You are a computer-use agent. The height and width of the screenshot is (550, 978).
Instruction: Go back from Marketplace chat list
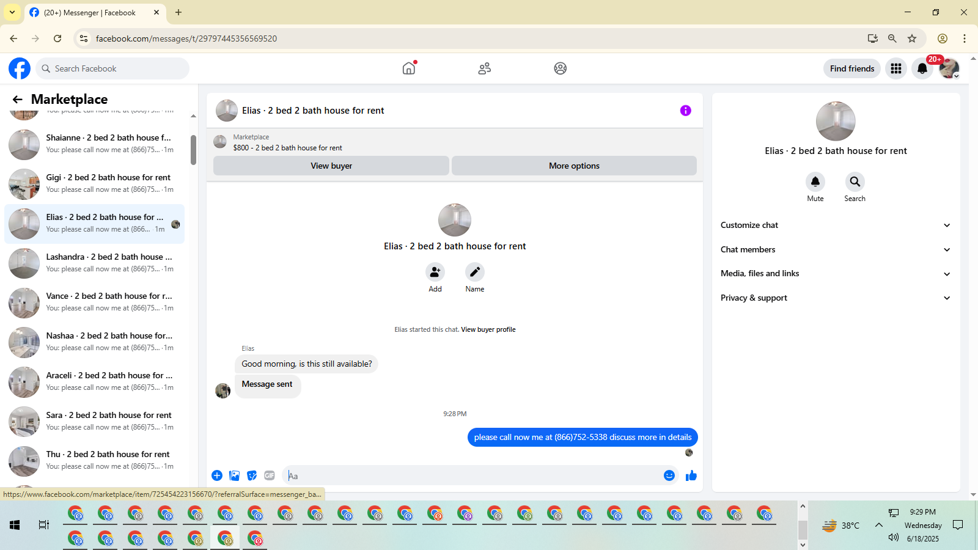coord(17,99)
